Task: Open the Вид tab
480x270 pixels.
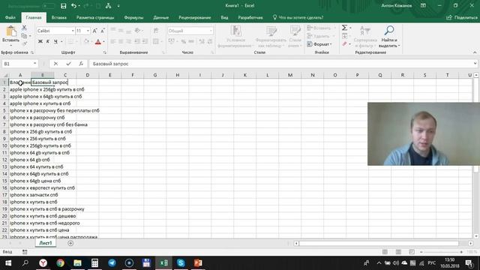Action: tap(224, 17)
